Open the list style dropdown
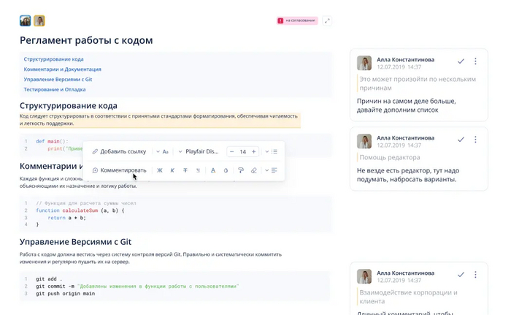The height and width of the screenshot is (315, 511). tap(271, 151)
